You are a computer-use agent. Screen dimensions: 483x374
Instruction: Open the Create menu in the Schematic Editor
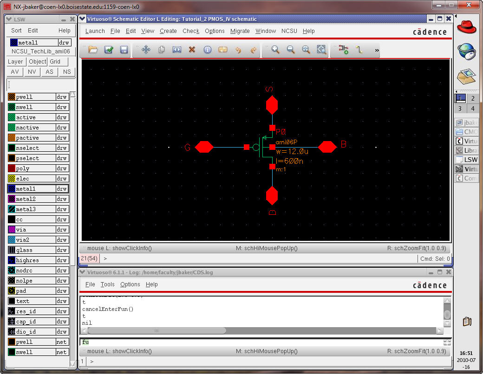point(168,31)
